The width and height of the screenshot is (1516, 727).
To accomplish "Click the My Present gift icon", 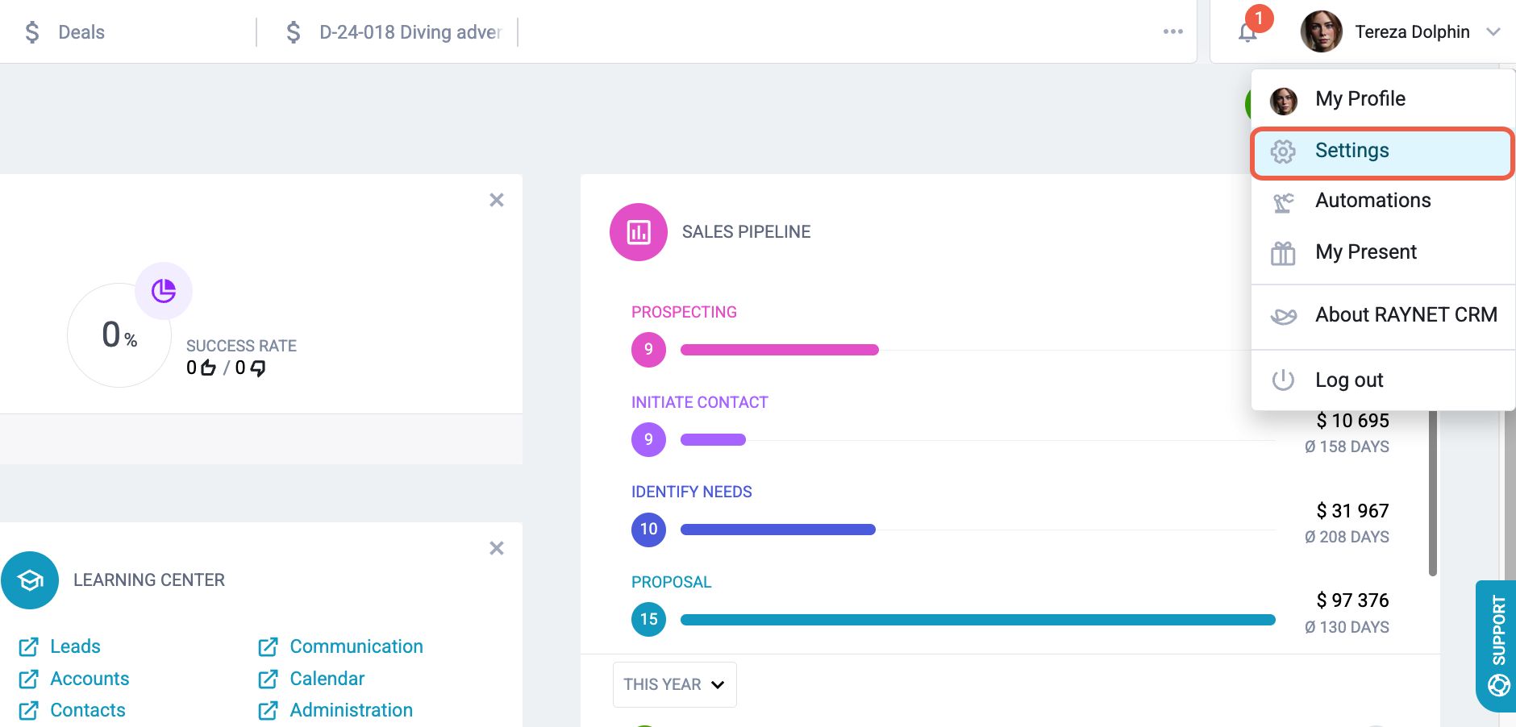I will pyautogui.click(x=1283, y=253).
